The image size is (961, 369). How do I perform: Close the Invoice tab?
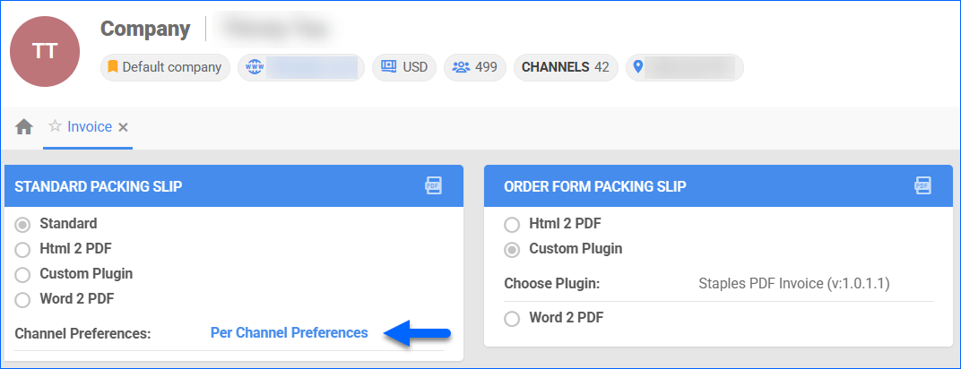pyautogui.click(x=124, y=127)
